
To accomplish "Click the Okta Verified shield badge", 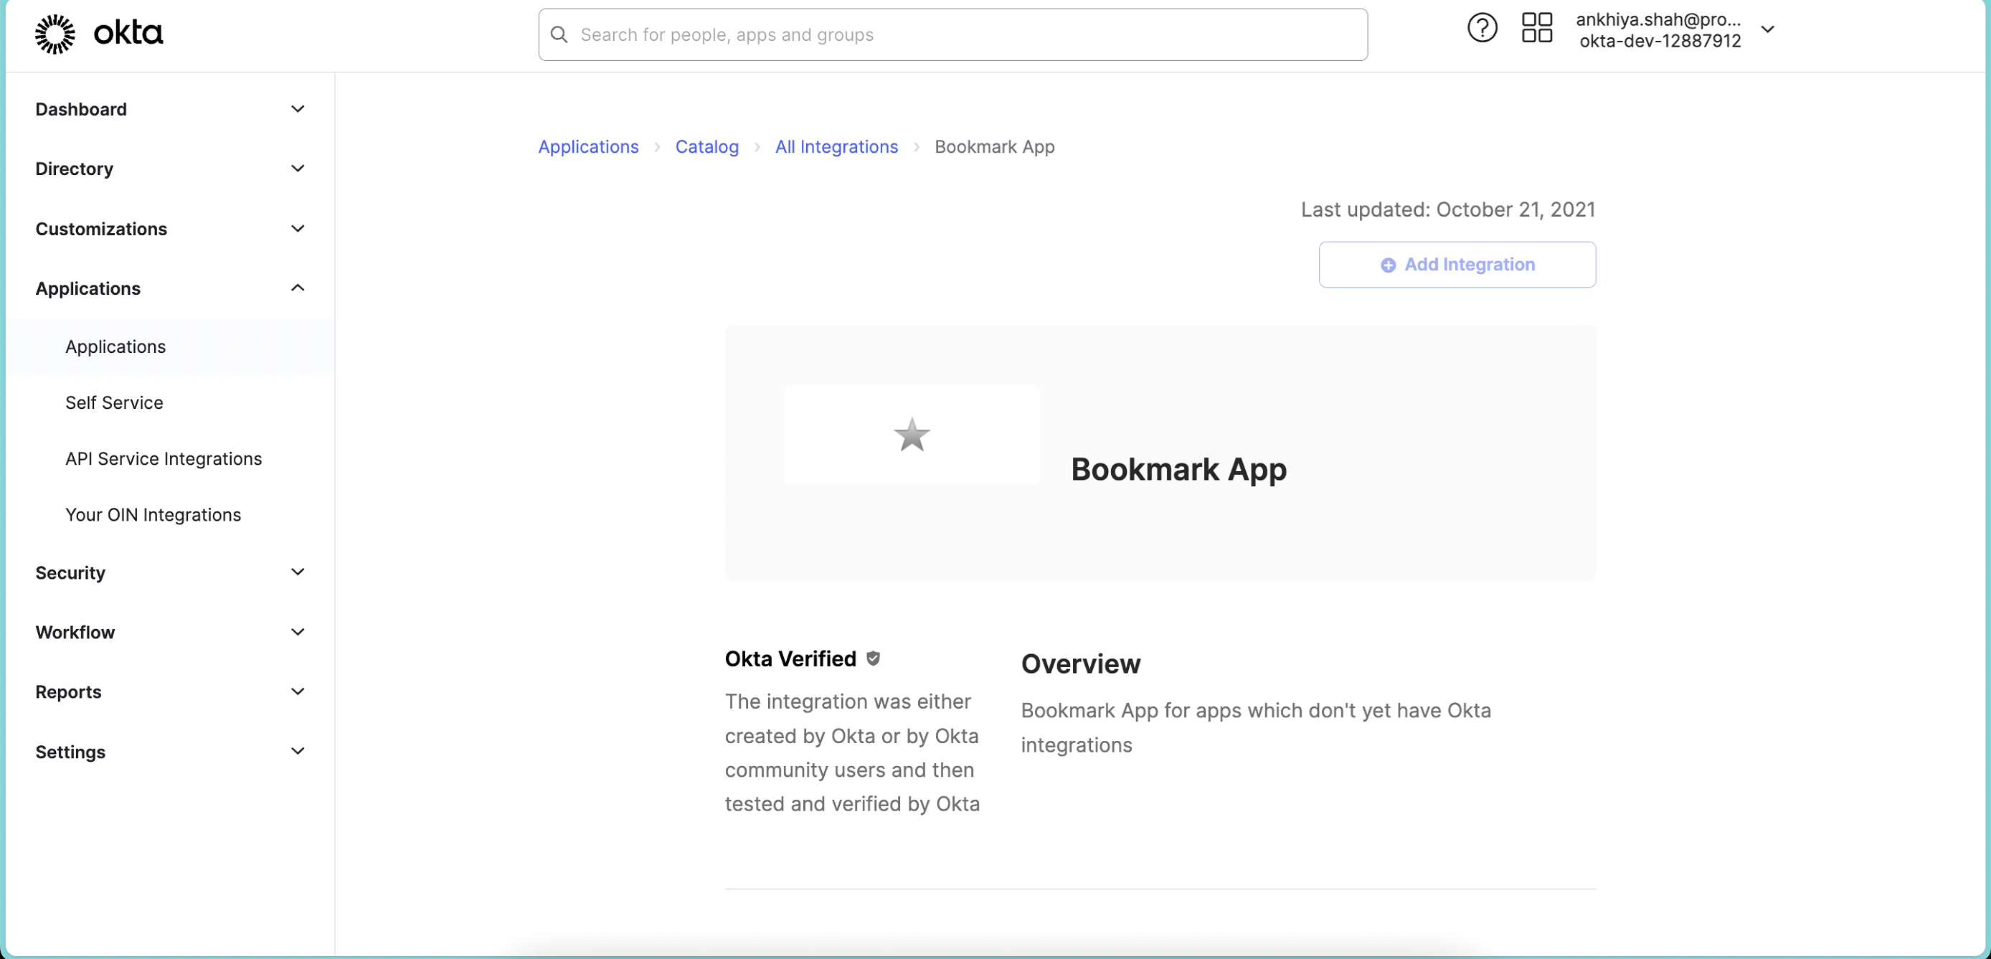I will coord(874,658).
